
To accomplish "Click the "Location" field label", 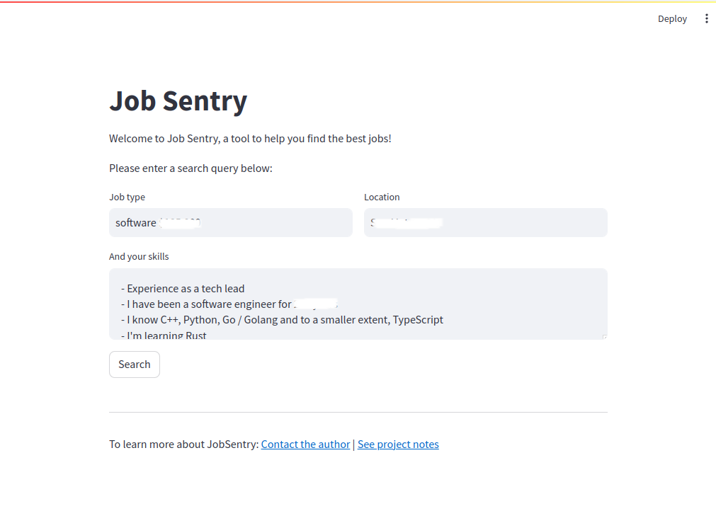I will point(382,197).
